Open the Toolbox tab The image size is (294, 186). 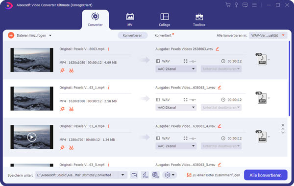tap(199, 20)
